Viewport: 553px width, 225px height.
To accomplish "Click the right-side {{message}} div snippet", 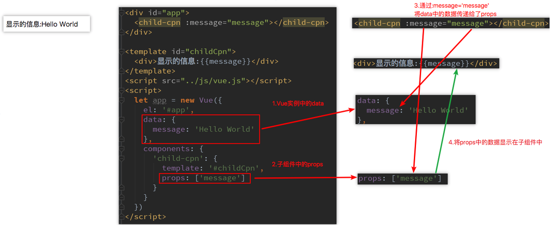I will pos(426,64).
